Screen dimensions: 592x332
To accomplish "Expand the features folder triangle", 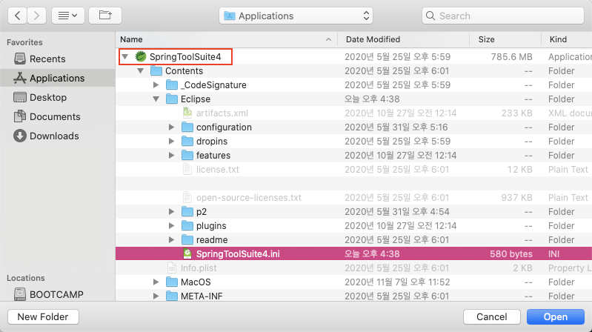I will 171,155.
